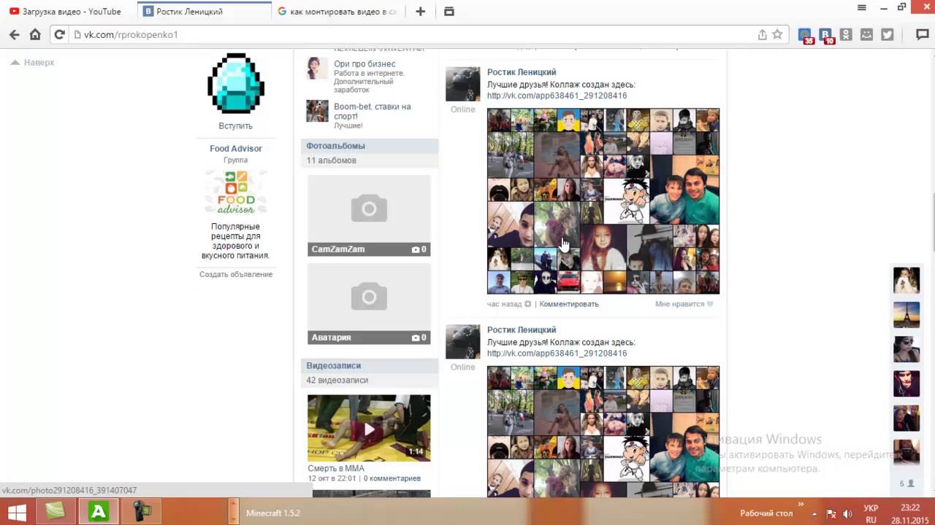Click the share icon in the address bar

[x=763, y=34]
